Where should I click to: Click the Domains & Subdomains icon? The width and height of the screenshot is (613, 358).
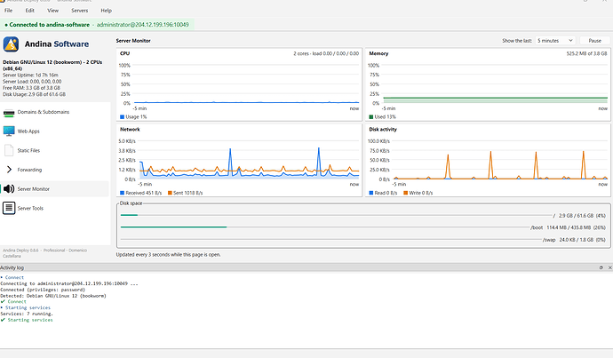pos(9,113)
